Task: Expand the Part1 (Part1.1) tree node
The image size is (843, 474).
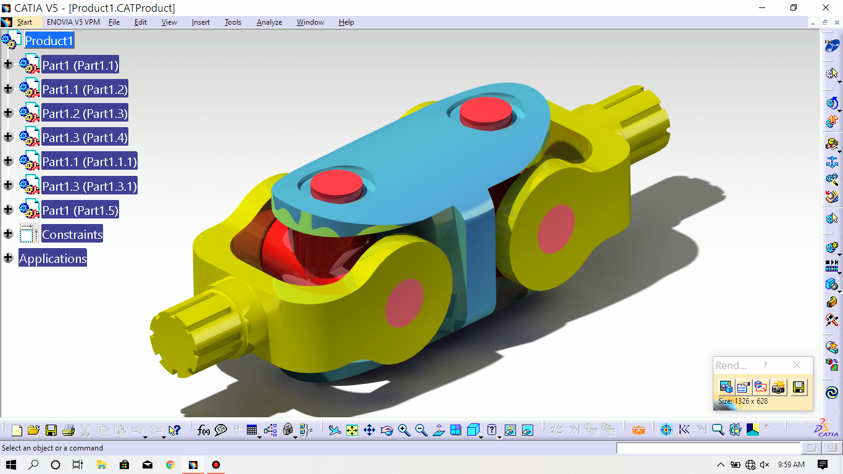Action: pos(8,65)
